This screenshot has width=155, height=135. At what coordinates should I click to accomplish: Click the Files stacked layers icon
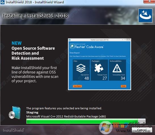click(81, 68)
